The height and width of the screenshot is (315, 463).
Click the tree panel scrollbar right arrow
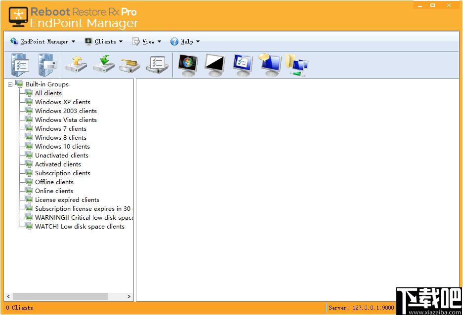(x=129, y=296)
